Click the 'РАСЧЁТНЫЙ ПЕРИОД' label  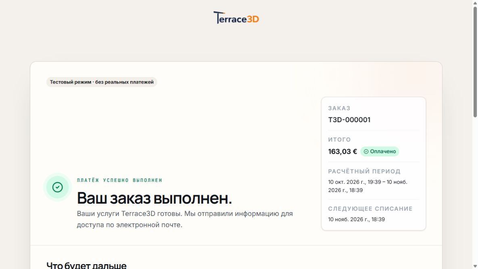pyautogui.click(x=364, y=171)
